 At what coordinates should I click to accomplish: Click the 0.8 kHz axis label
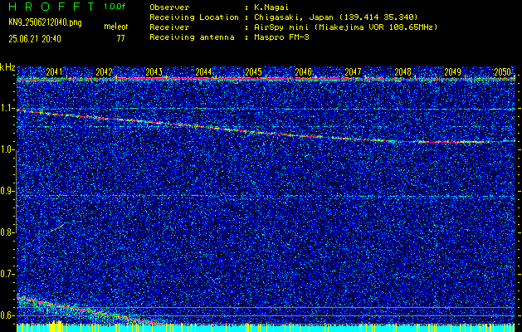7,232
